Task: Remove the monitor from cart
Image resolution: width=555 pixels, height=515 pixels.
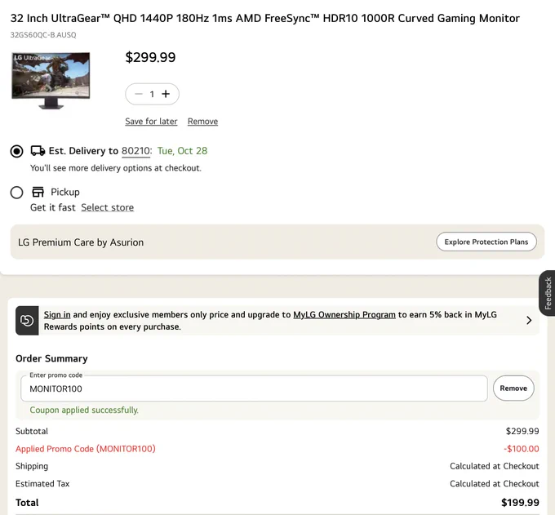Action: (x=202, y=122)
